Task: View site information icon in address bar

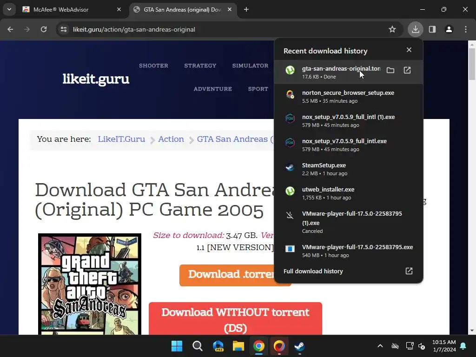Action: [64, 29]
